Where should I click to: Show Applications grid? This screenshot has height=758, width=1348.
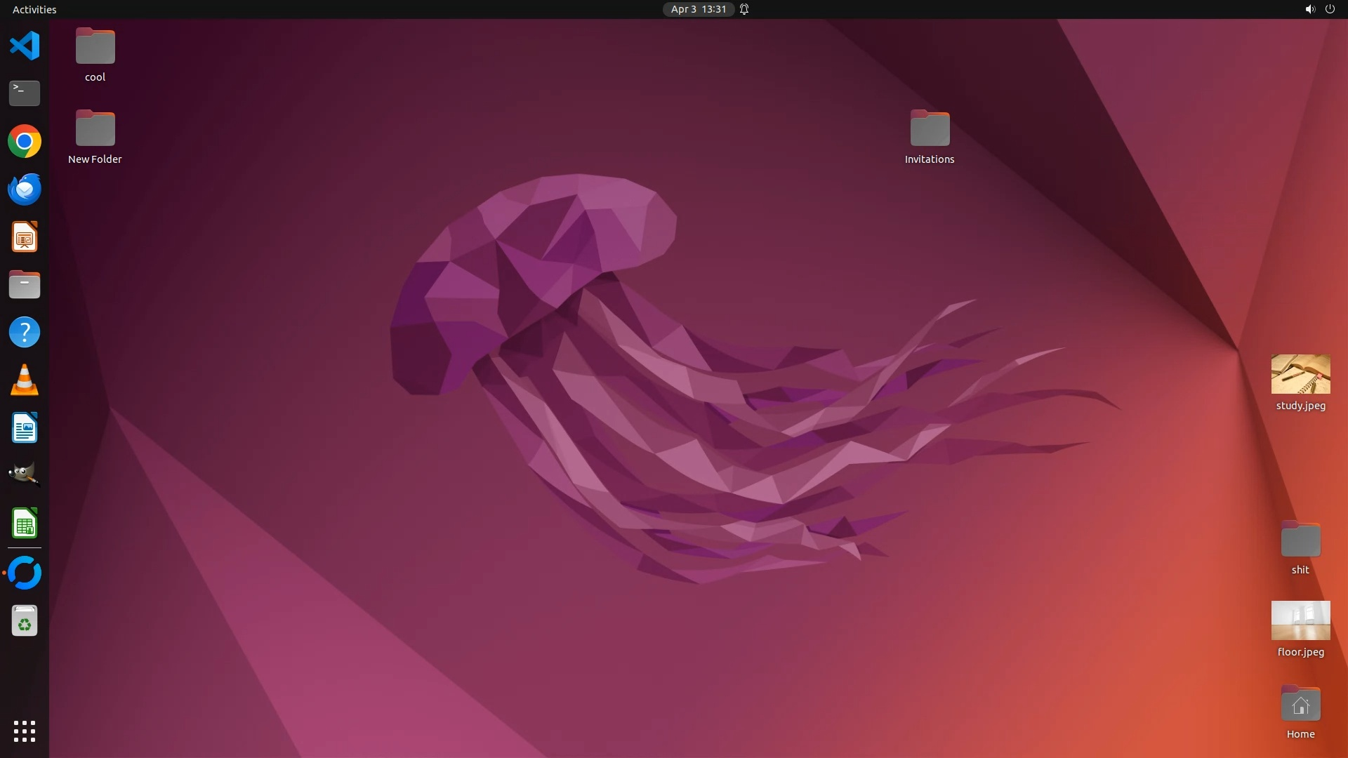[25, 731]
